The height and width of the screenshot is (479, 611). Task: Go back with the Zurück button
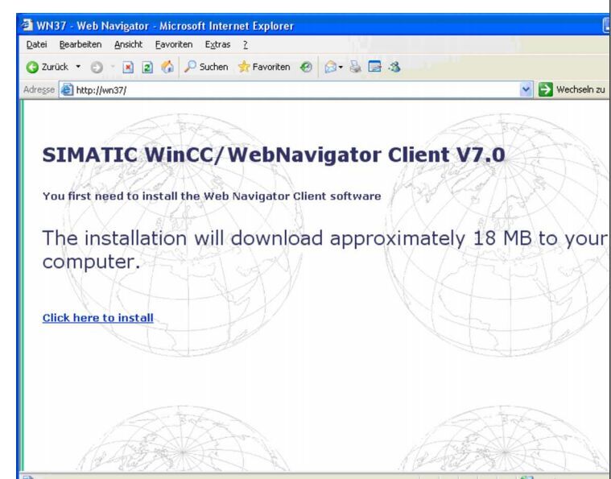pos(47,67)
